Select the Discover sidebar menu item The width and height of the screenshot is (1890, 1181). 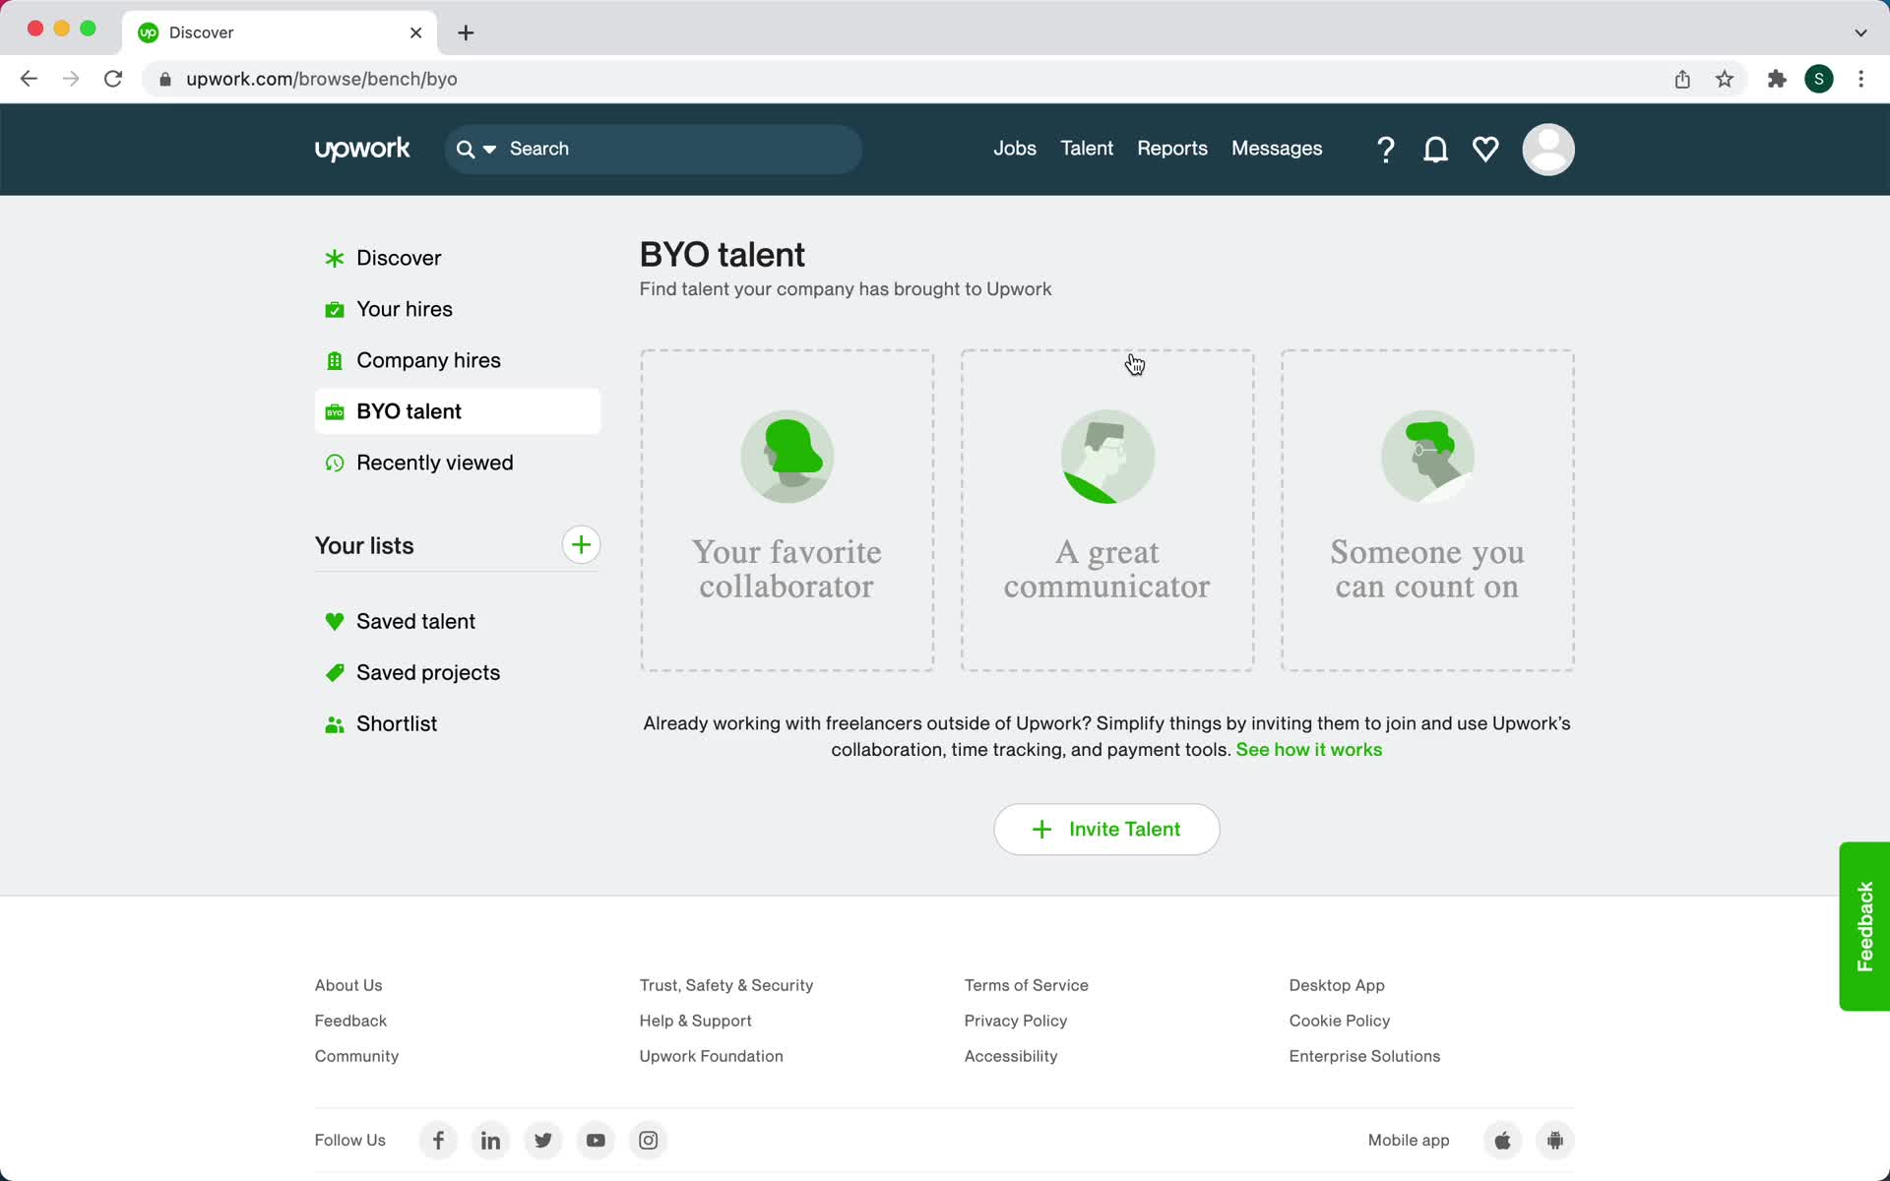pyautogui.click(x=398, y=257)
